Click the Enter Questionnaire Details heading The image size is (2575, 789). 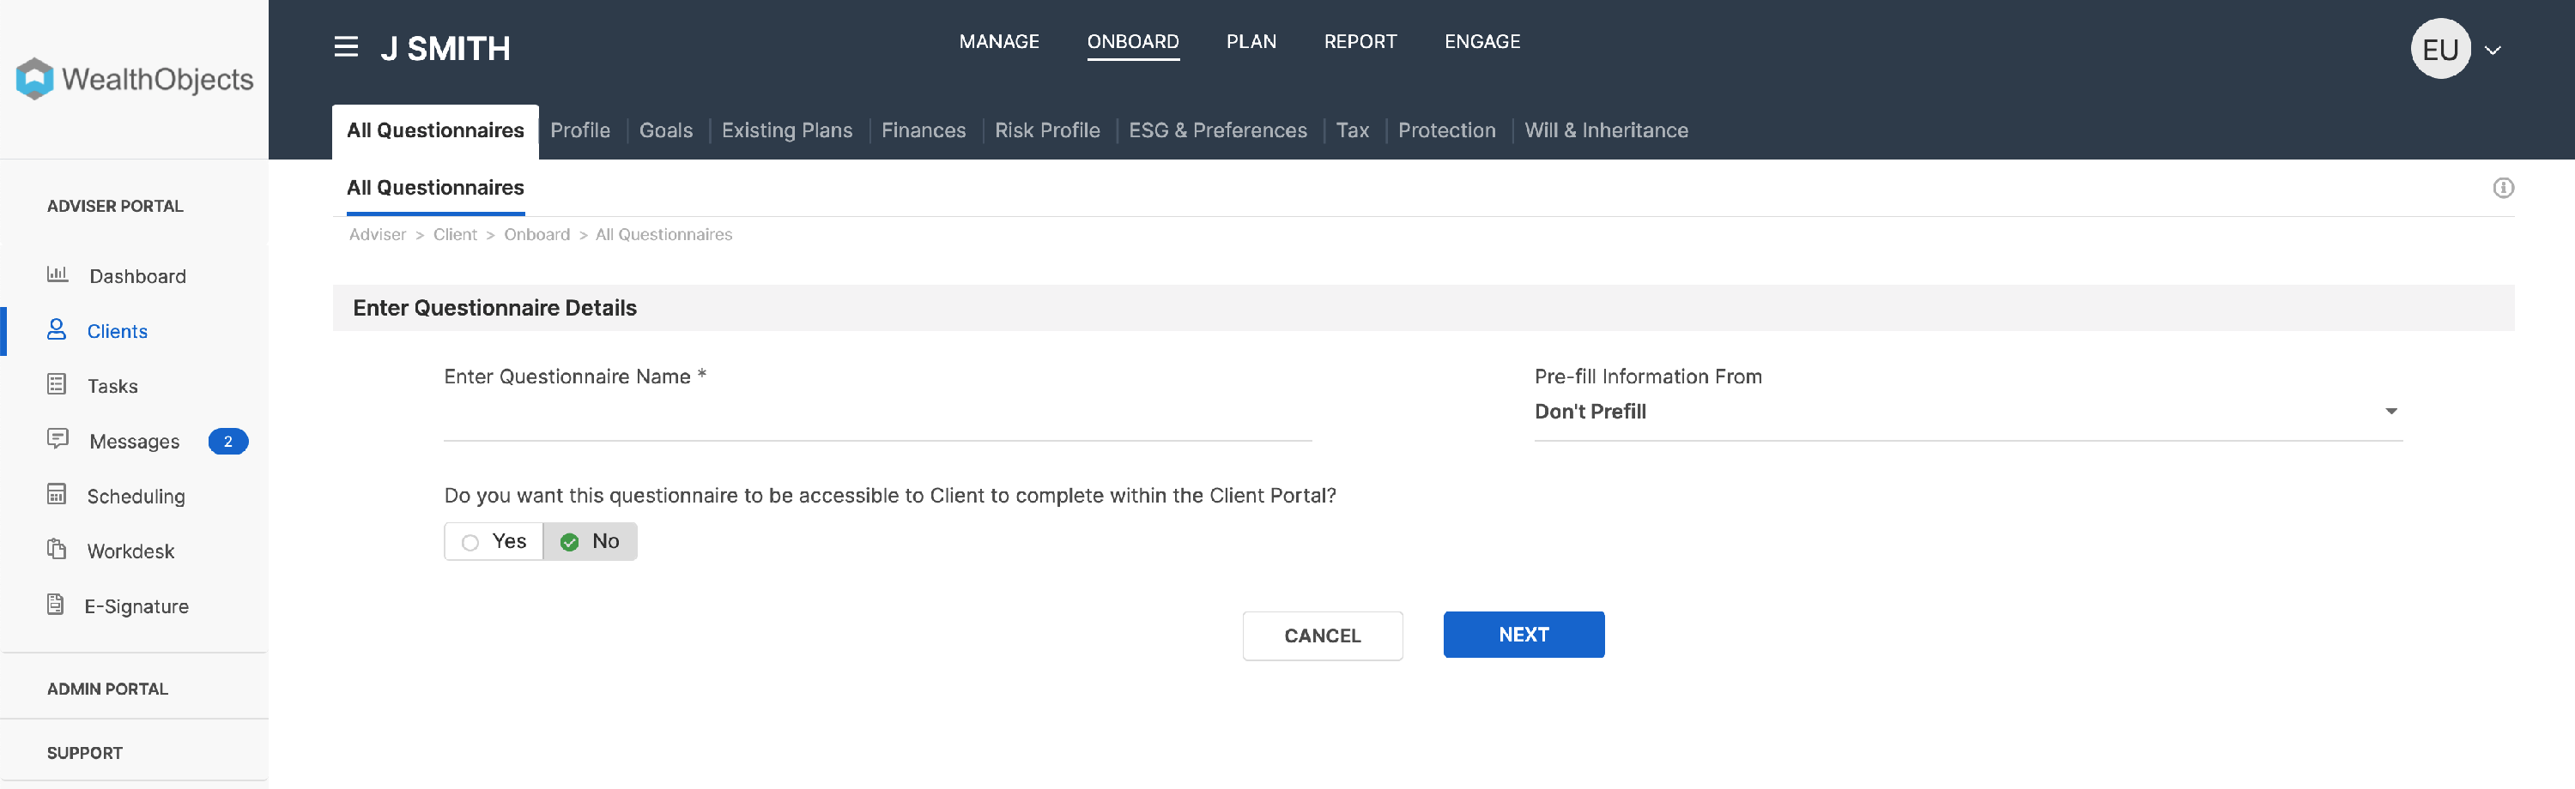click(494, 308)
